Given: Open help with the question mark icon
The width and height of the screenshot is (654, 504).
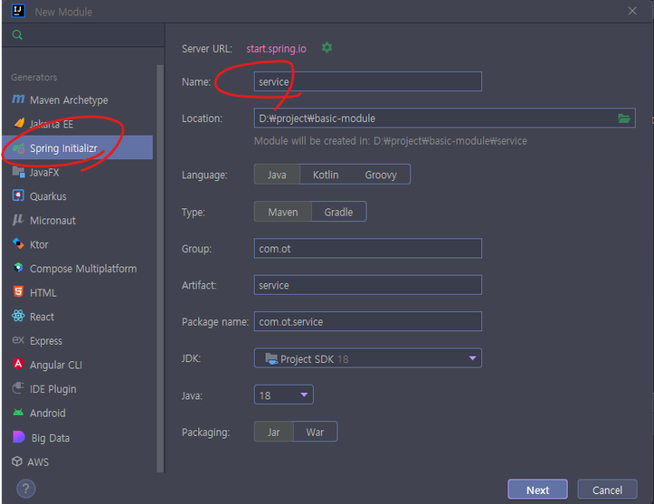Looking at the screenshot, I should (26, 489).
